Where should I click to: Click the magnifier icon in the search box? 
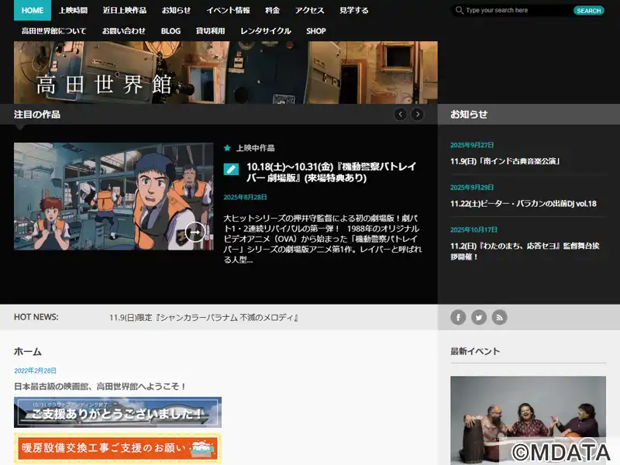point(460,11)
